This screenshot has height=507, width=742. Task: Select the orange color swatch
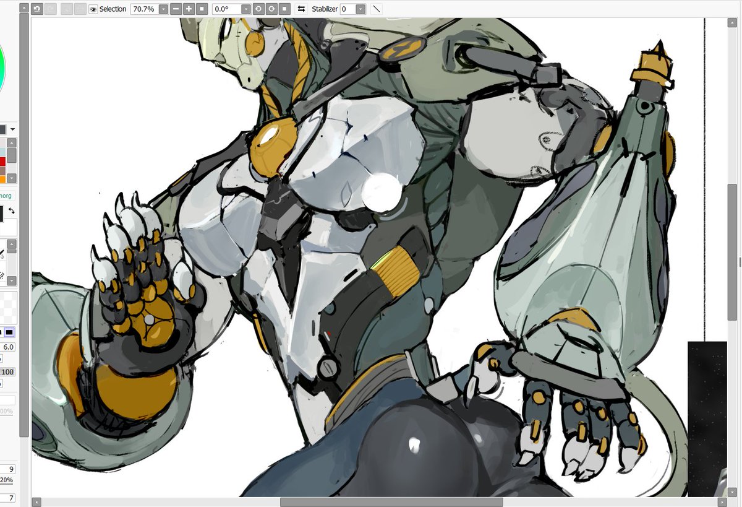click(3, 180)
